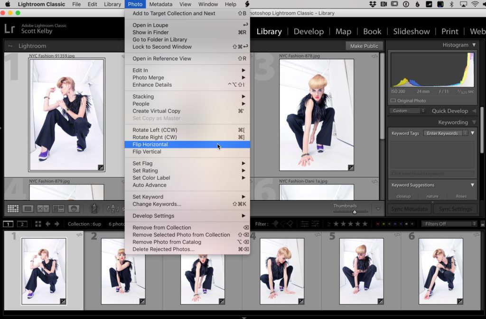Image resolution: width=486 pixels, height=319 pixels.
Task: Click Wi-Fi menu bar icon
Action: 475,4
